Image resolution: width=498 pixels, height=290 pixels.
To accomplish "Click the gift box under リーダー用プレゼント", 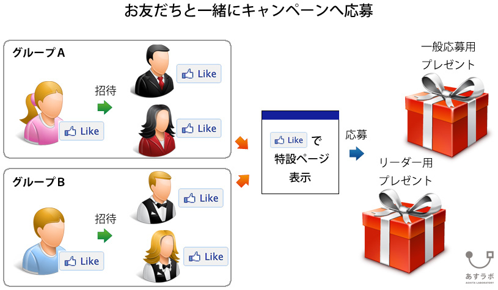I will (x=404, y=231).
